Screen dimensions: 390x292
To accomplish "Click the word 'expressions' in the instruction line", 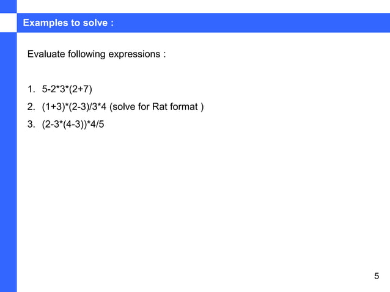I will pyautogui.click(x=134, y=54).
